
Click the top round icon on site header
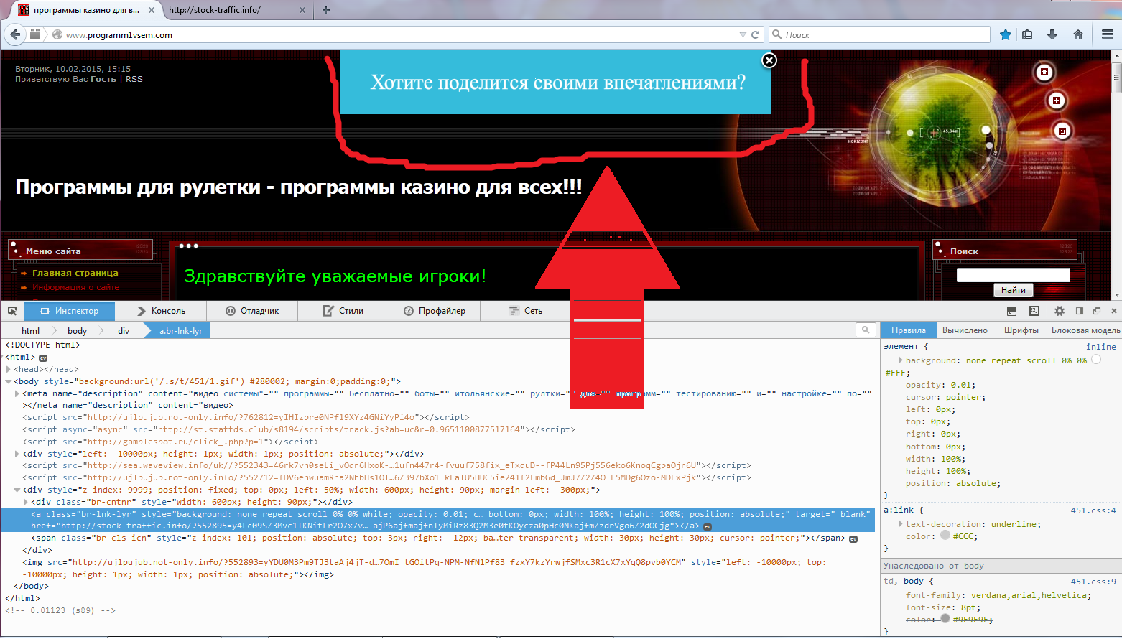tap(1044, 72)
